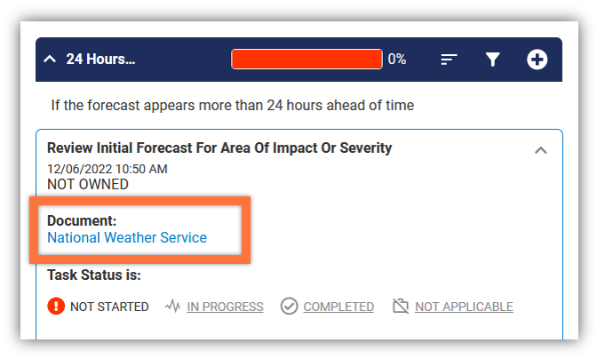Open the National Weather Service document link

click(x=127, y=237)
